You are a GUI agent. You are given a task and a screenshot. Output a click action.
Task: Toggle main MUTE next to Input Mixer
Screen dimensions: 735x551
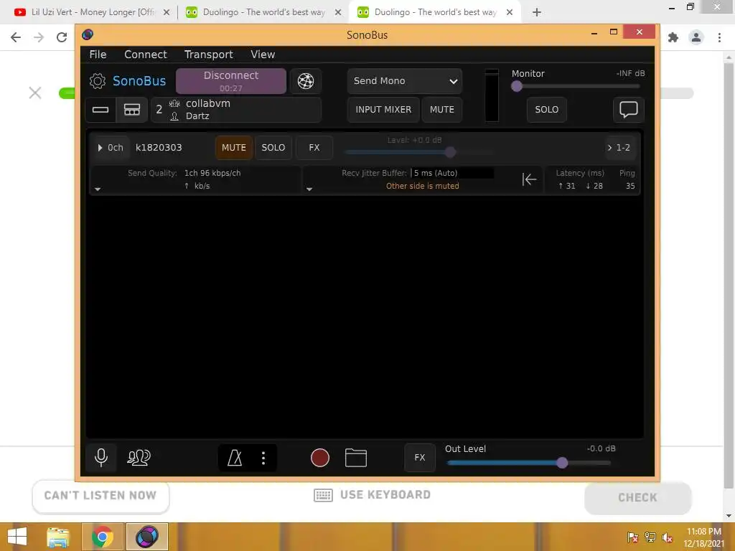coord(442,110)
